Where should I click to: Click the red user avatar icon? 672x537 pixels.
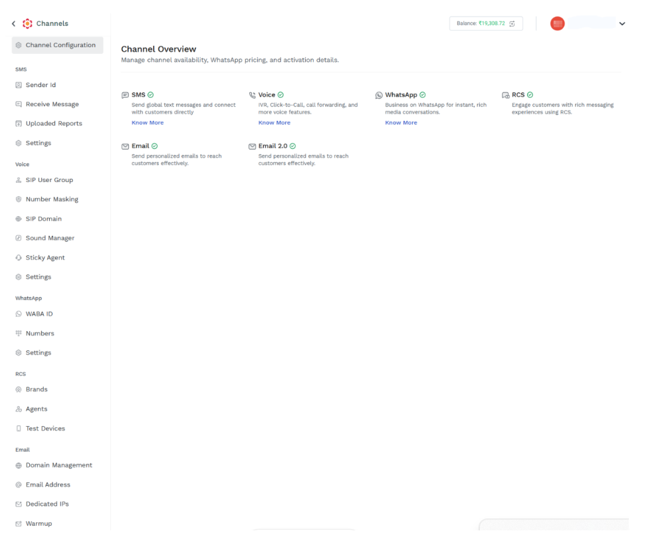tap(557, 23)
